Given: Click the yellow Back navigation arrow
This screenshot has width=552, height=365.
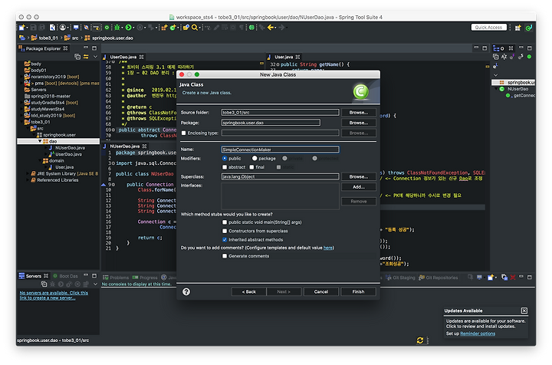Looking at the screenshot, I should [x=271, y=28].
